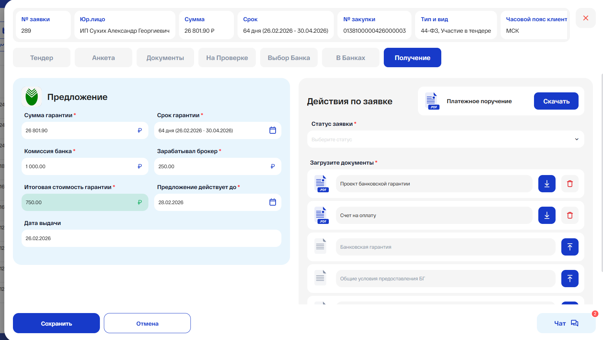Open the calendar for Срок гарантии

tap(273, 130)
